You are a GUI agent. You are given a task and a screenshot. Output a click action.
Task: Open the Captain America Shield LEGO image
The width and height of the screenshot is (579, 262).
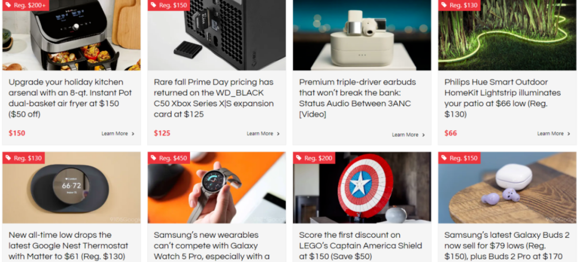362,188
